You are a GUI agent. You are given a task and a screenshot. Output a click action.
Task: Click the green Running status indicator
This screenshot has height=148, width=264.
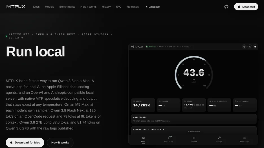point(151,47)
